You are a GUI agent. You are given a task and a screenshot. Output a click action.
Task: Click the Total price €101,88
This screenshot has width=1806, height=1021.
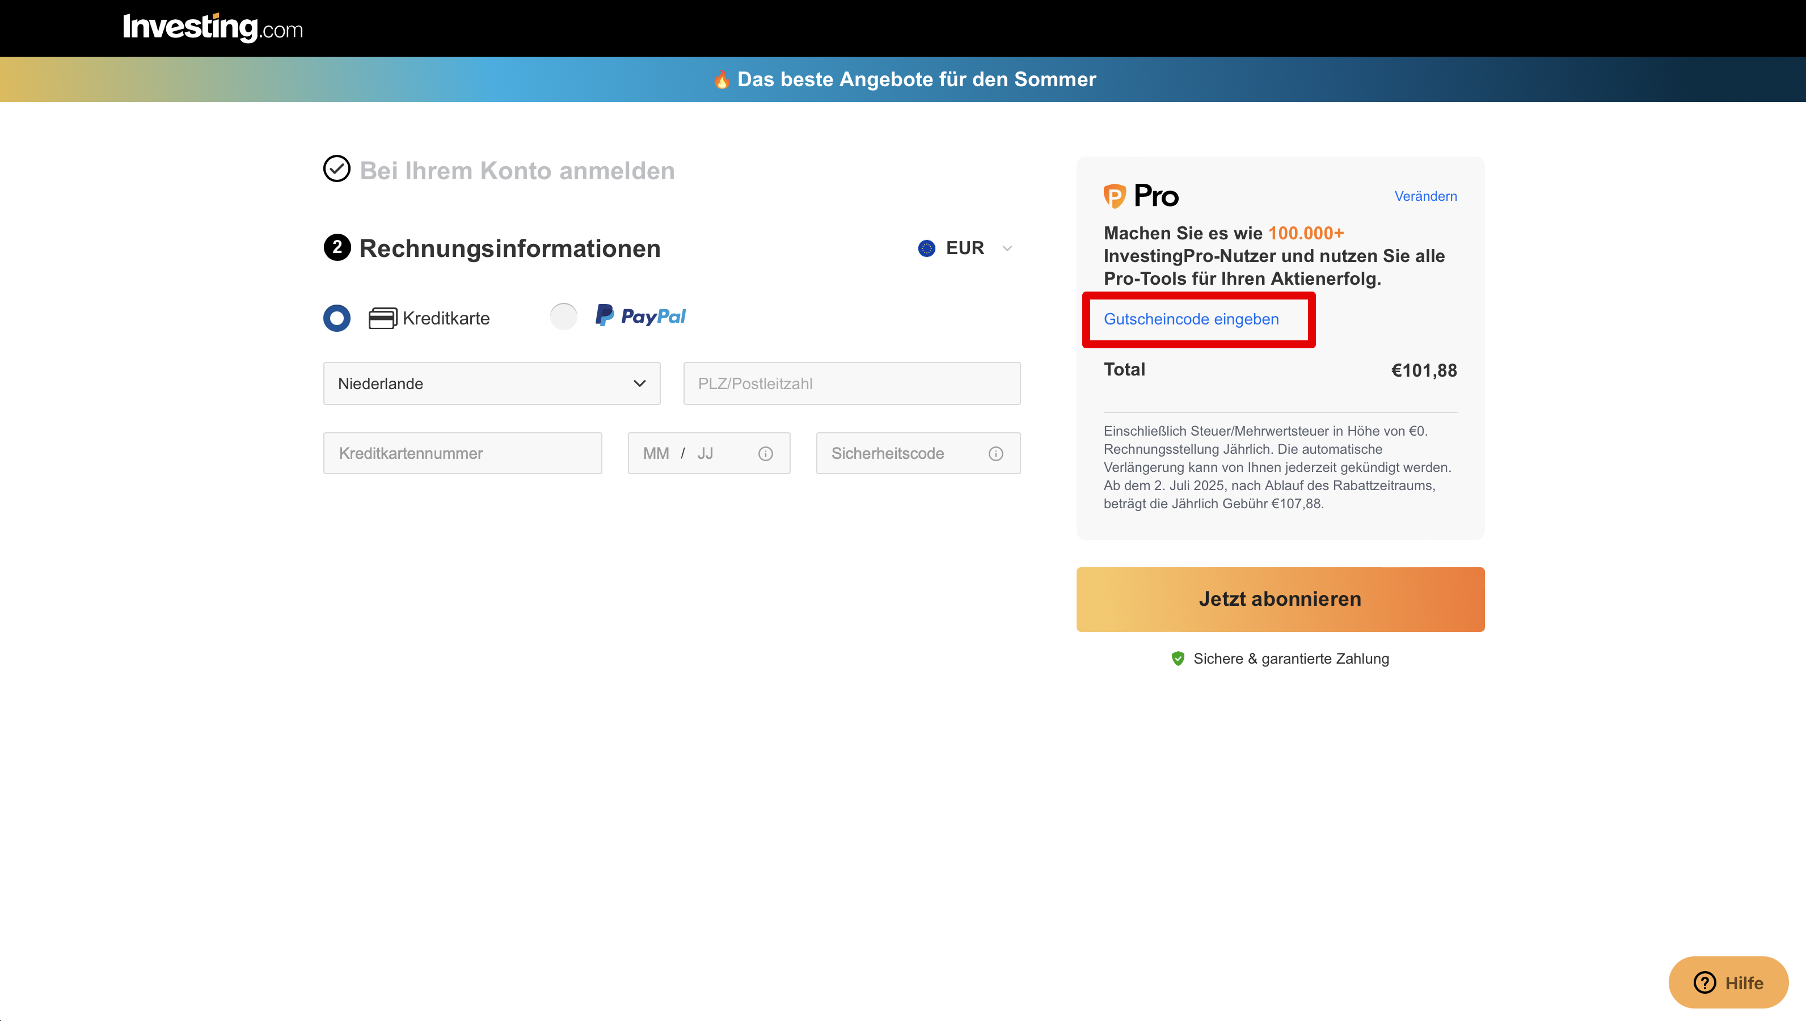tap(1424, 370)
